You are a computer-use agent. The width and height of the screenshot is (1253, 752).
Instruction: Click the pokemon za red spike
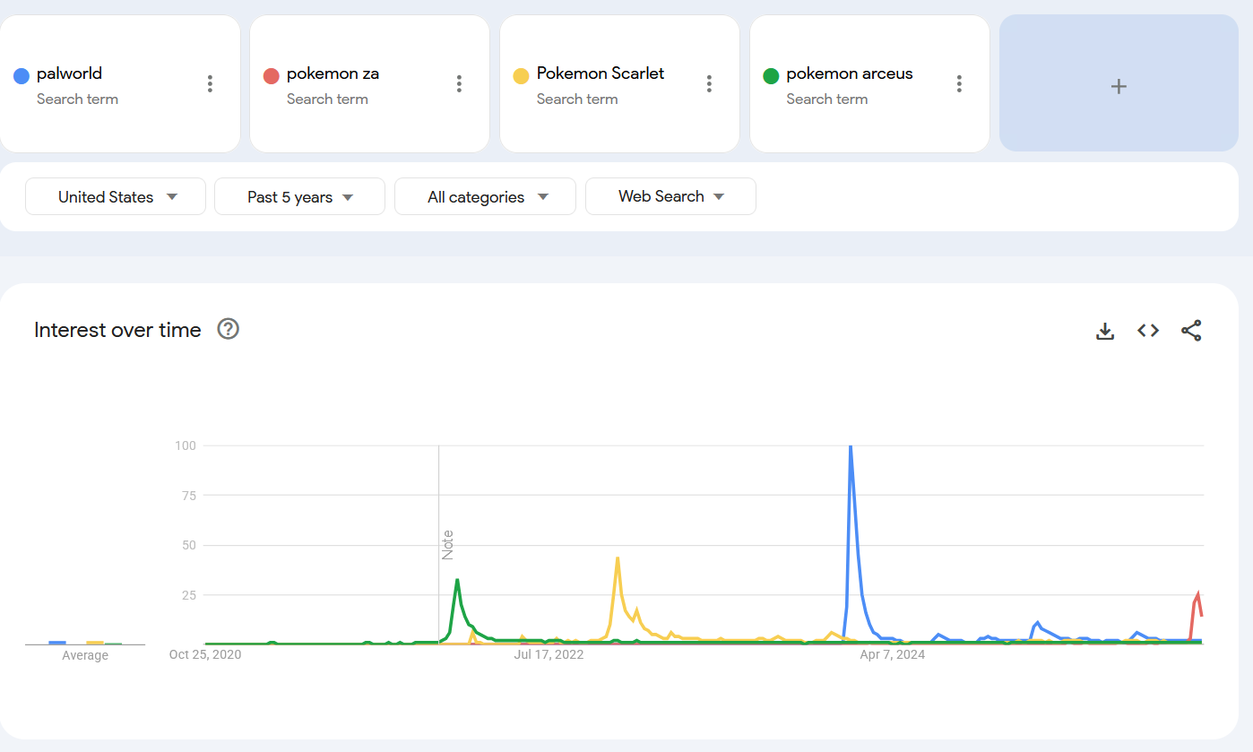(1198, 595)
